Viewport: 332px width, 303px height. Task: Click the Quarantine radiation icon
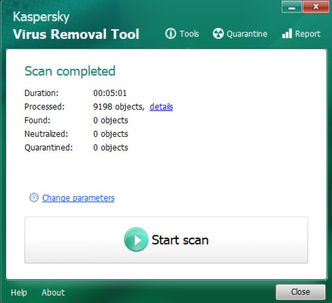[218, 34]
